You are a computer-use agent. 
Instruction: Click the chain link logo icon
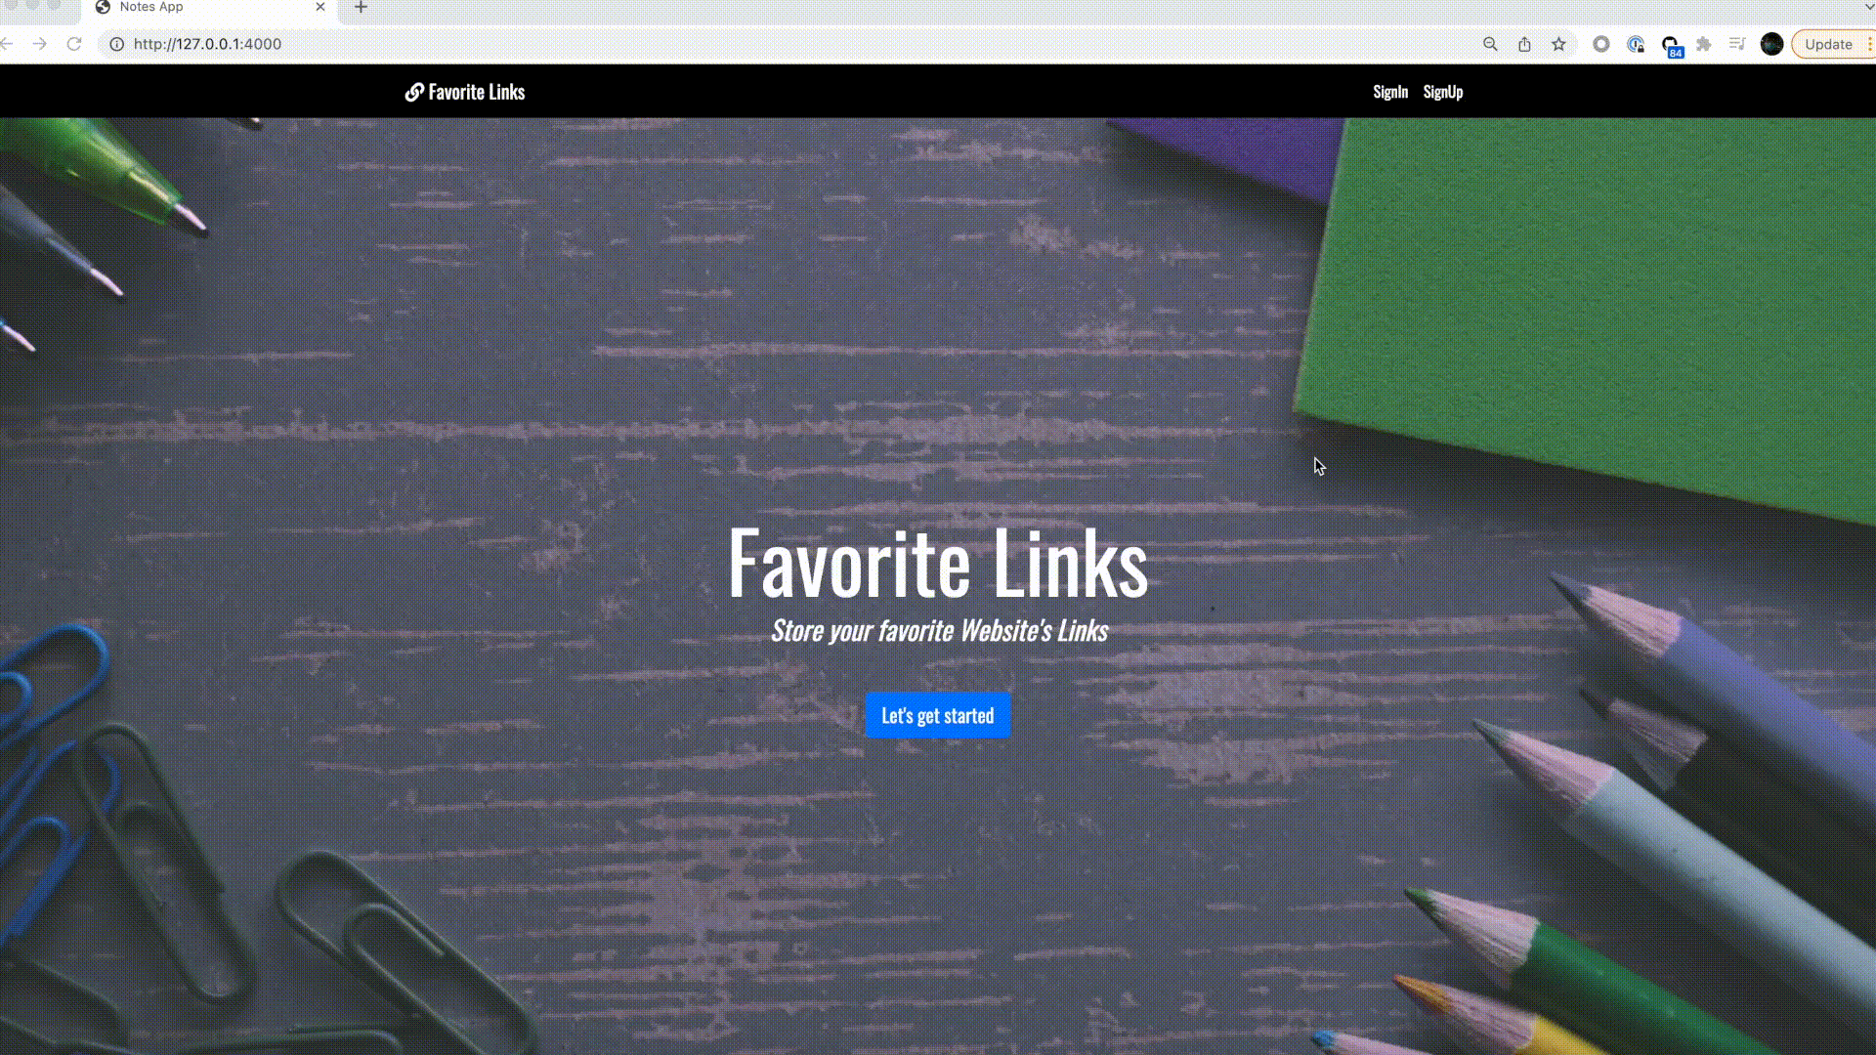(x=414, y=92)
